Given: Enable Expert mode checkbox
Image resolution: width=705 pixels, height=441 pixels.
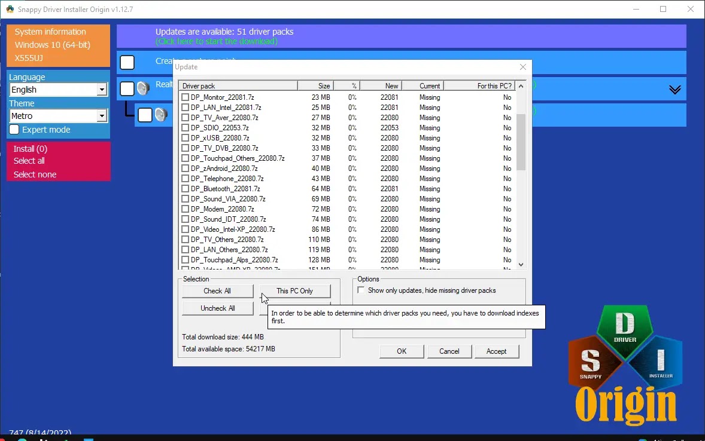Looking at the screenshot, I should tap(14, 129).
